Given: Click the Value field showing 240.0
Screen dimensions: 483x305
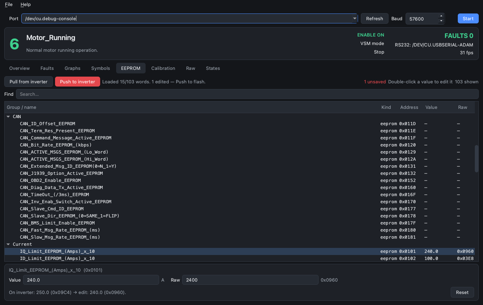Looking at the screenshot, I should 91,280.
